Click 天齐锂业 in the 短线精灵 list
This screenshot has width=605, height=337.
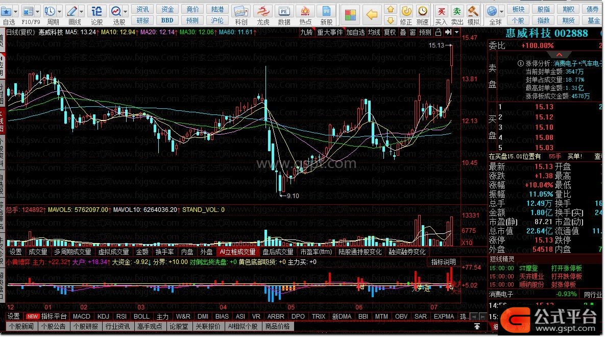click(531, 276)
